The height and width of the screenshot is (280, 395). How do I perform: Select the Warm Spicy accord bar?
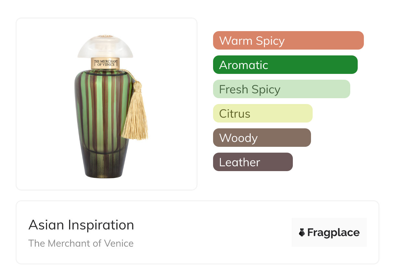[x=288, y=41]
